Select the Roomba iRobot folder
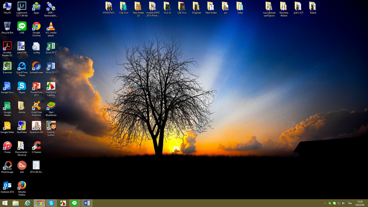The image size is (368, 207). [283, 9]
